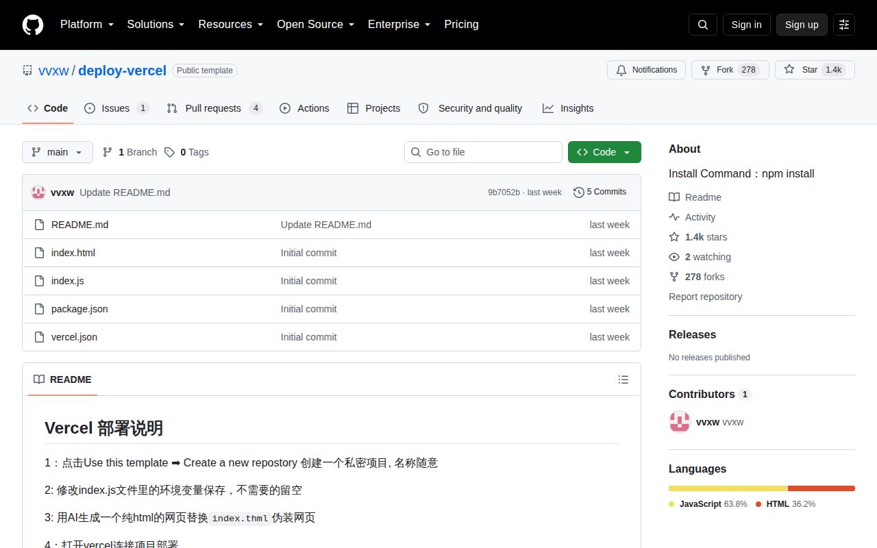
Task: Click vvxw avatar in latest commit row
Action: click(x=38, y=192)
